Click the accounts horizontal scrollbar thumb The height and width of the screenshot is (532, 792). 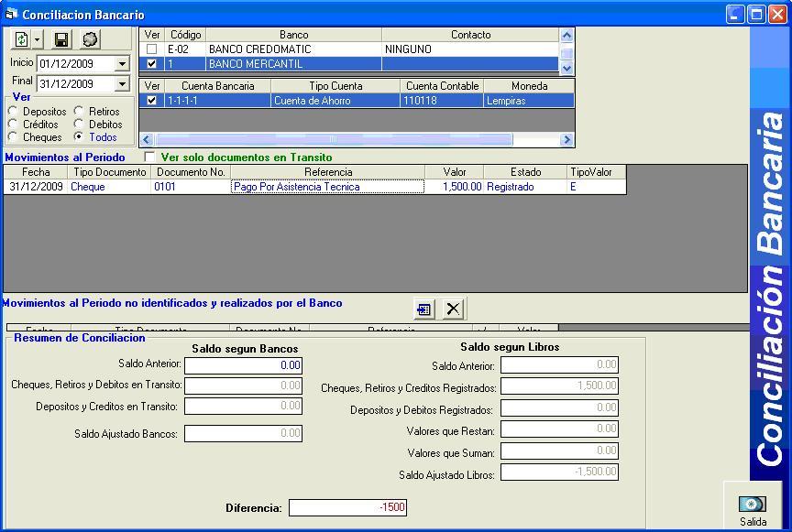click(333, 139)
